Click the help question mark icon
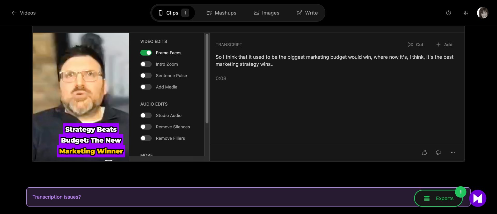 [449, 13]
